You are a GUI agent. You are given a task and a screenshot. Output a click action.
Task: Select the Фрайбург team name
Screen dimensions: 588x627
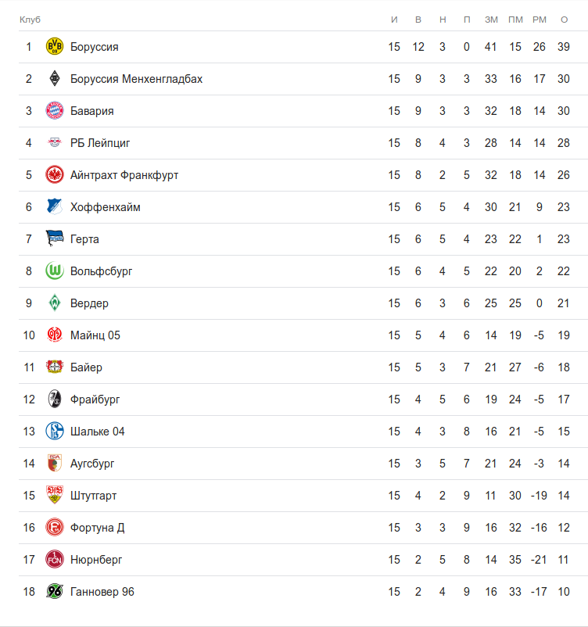[x=95, y=399]
